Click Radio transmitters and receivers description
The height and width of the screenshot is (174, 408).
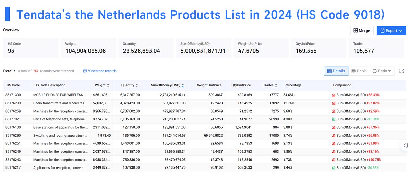coord(60,103)
